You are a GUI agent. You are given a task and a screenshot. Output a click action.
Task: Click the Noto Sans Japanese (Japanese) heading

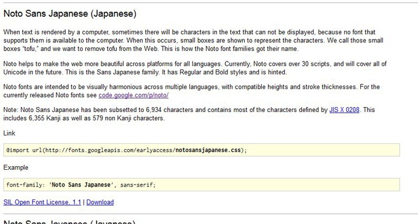pos(70,14)
